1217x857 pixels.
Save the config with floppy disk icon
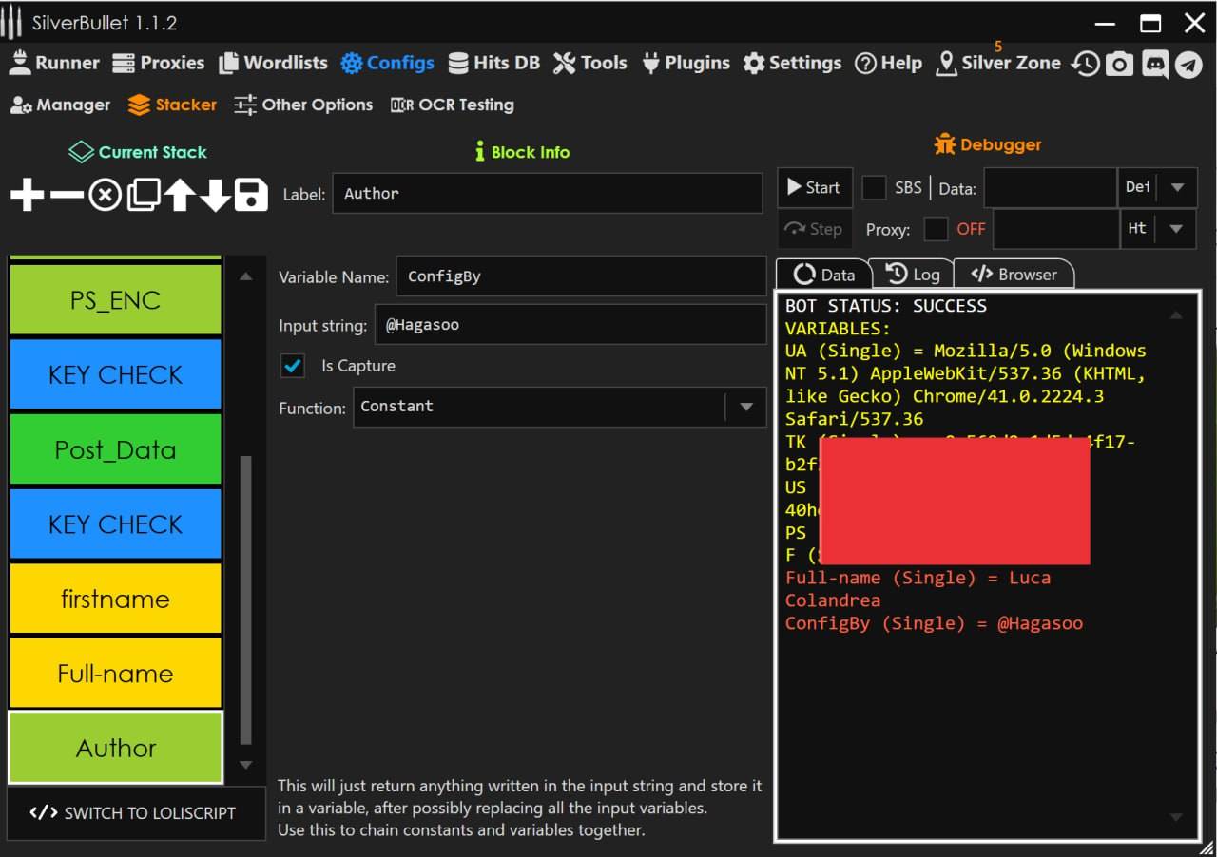[x=251, y=196]
